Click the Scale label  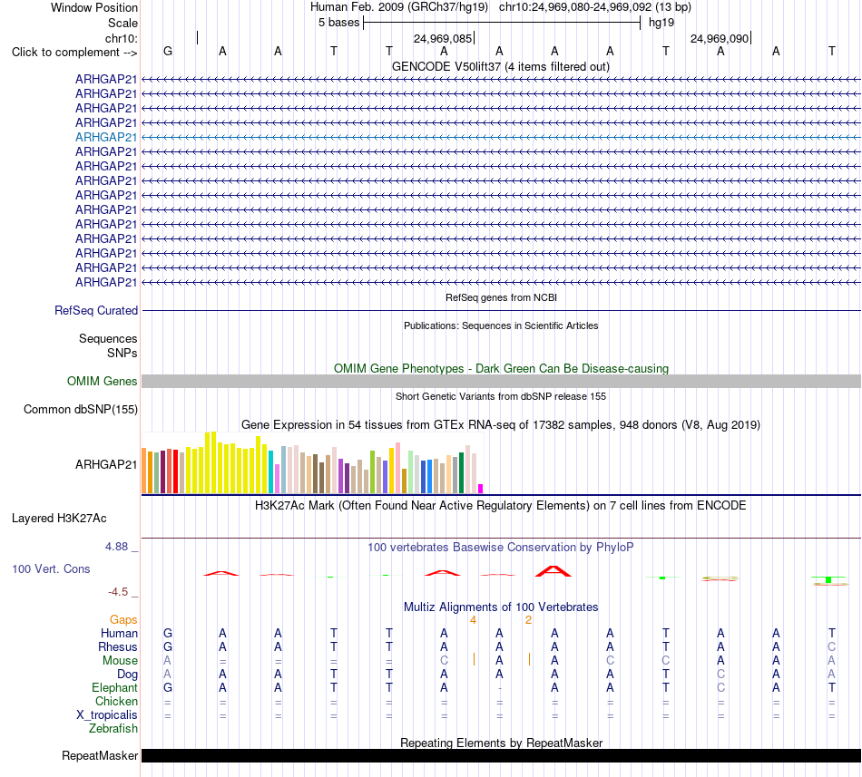tap(122, 23)
